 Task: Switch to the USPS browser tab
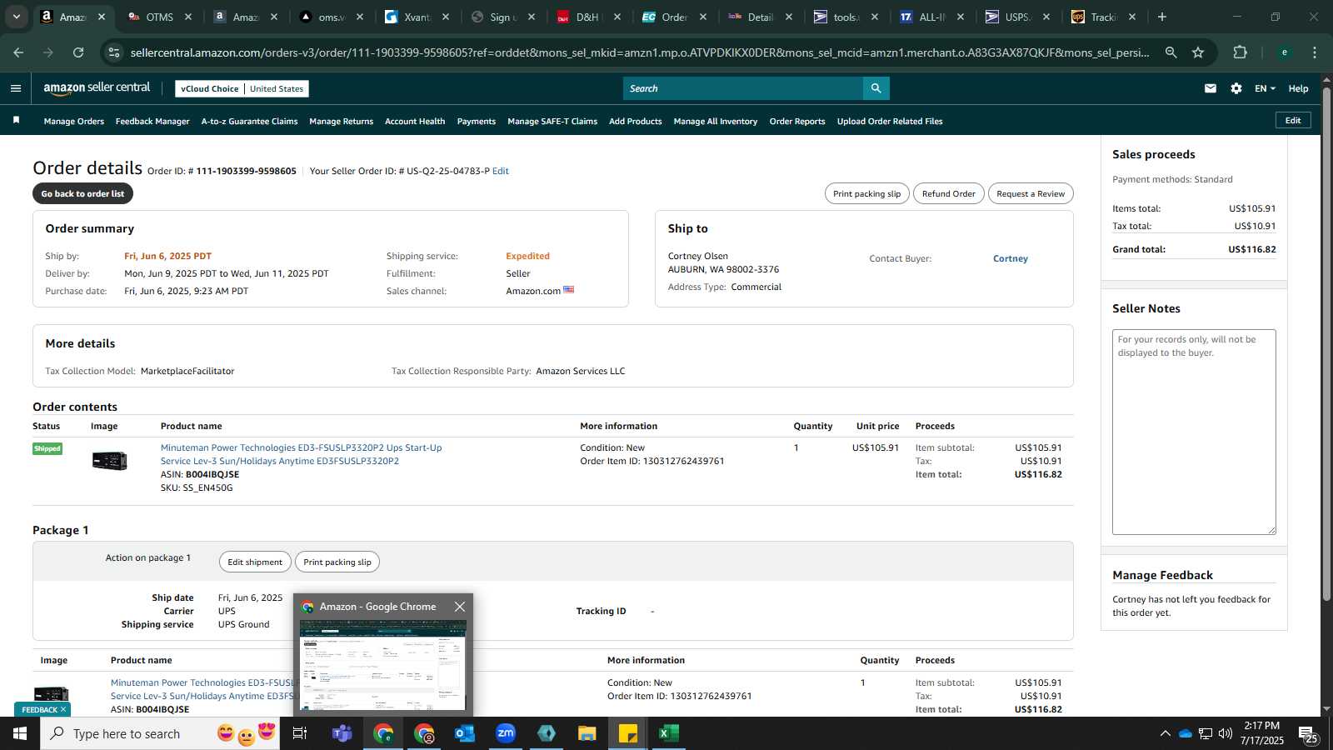pos(1016,17)
